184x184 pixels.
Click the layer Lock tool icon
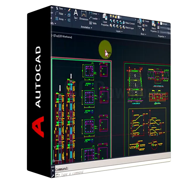[120, 22]
